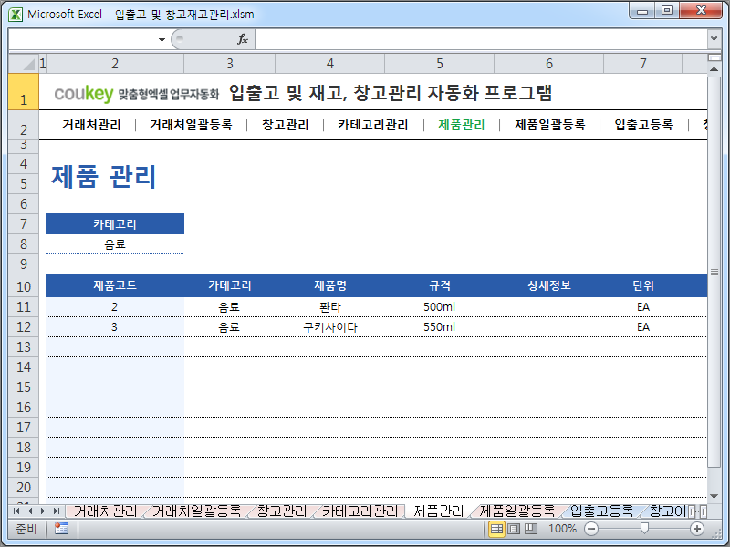Click the 규격 table header

[x=440, y=285]
